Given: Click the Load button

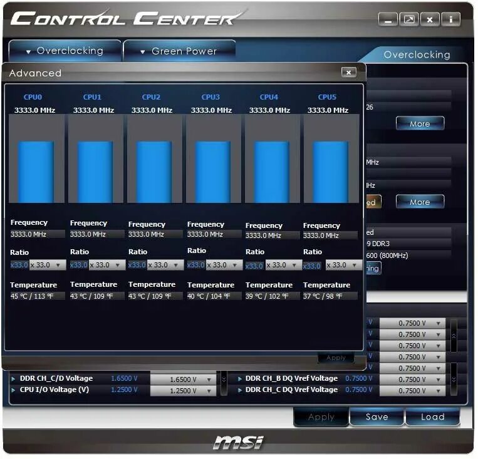Looking at the screenshot, I should 432,416.
